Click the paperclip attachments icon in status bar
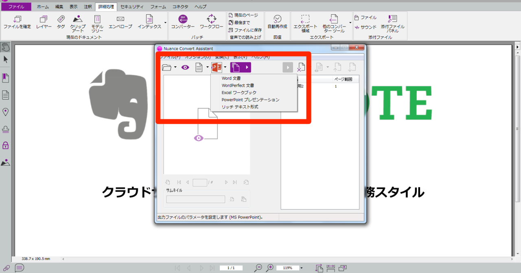The width and height of the screenshot is (521, 273). [7, 268]
